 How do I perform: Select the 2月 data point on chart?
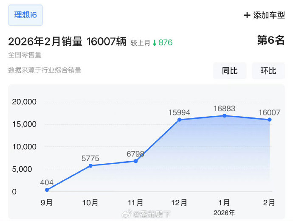point(270,120)
